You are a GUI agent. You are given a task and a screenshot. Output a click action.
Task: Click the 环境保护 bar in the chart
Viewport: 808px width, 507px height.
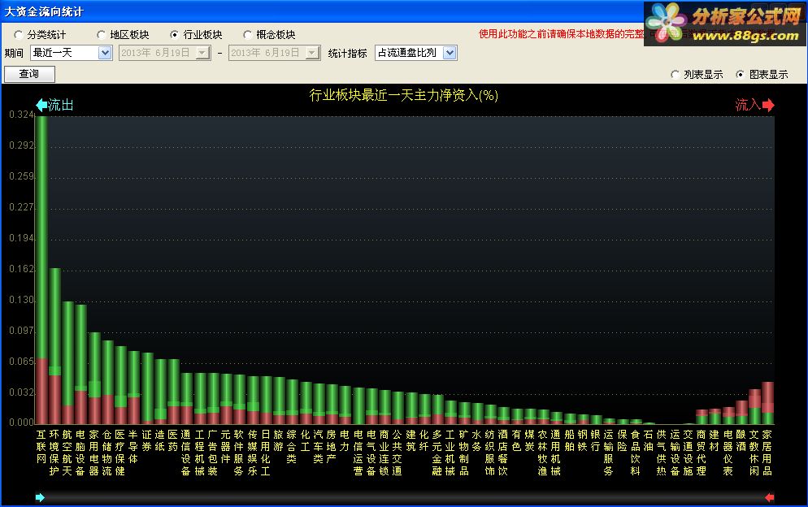coord(54,346)
